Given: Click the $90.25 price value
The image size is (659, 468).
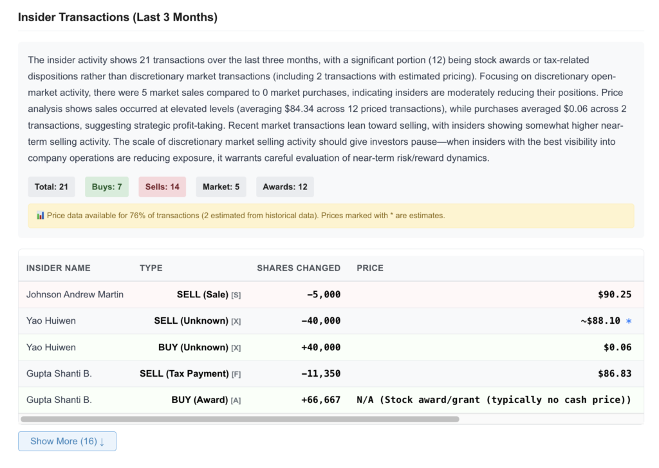Looking at the screenshot, I should pos(615,294).
